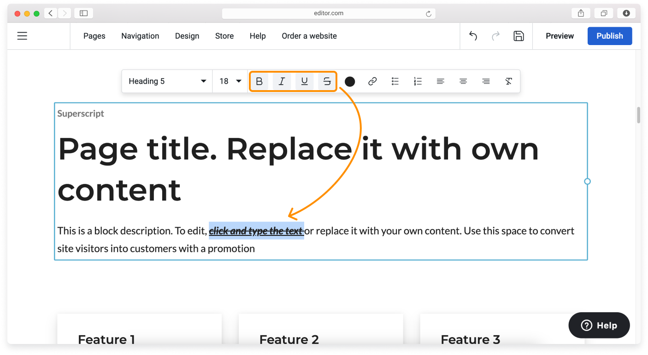Show browser downloads
This screenshot has width=648, height=355.
tap(626, 13)
